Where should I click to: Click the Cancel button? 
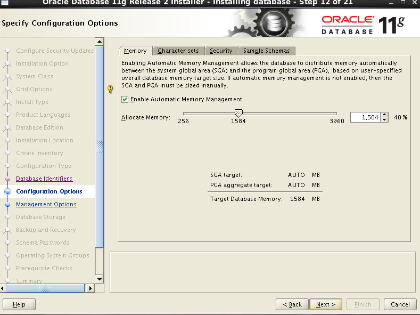click(x=400, y=304)
